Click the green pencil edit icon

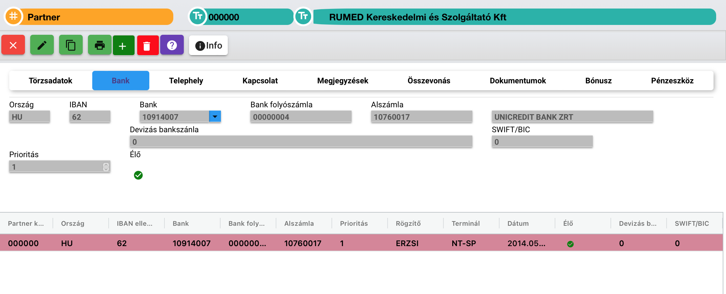coord(42,45)
